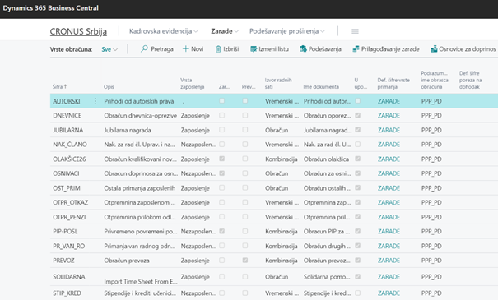
Task: Toggle Prev... checkbox in AUTORSKI row
Action: pos(244,101)
